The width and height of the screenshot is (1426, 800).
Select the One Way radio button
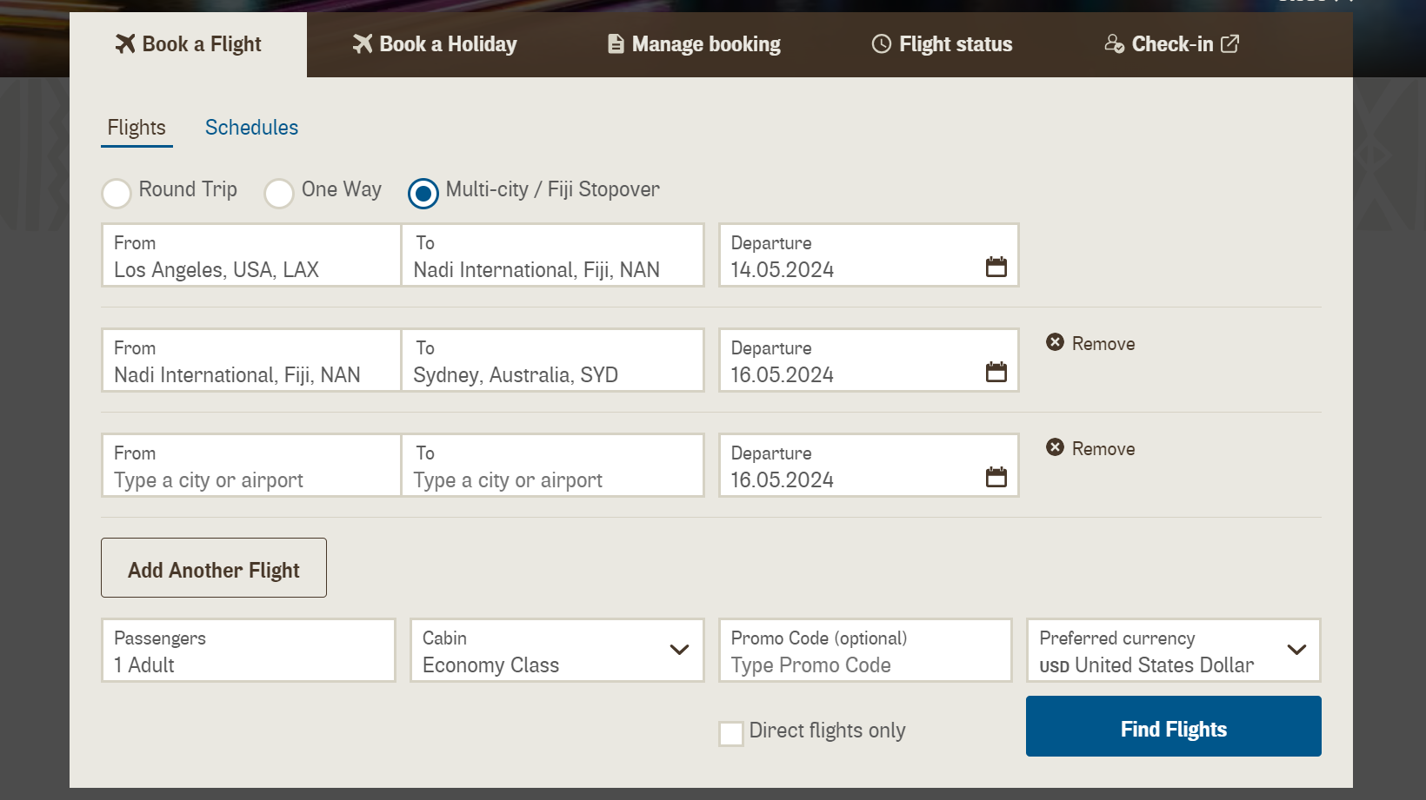[x=279, y=193]
